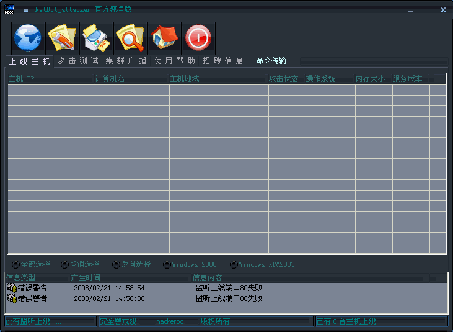Pick the Windows XP&2003 radio button
This screenshot has width=453, height=332.
(x=234, y=264)
